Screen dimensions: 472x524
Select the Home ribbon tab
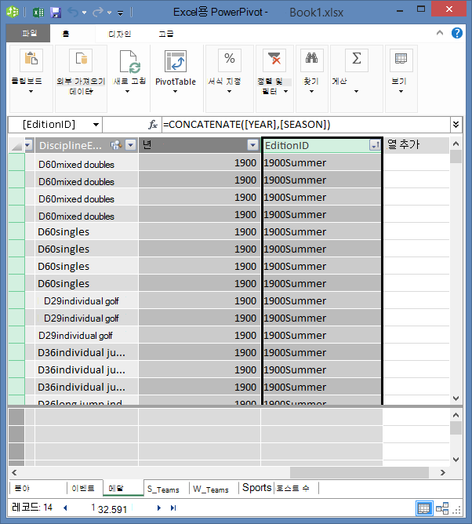(66, 34)
